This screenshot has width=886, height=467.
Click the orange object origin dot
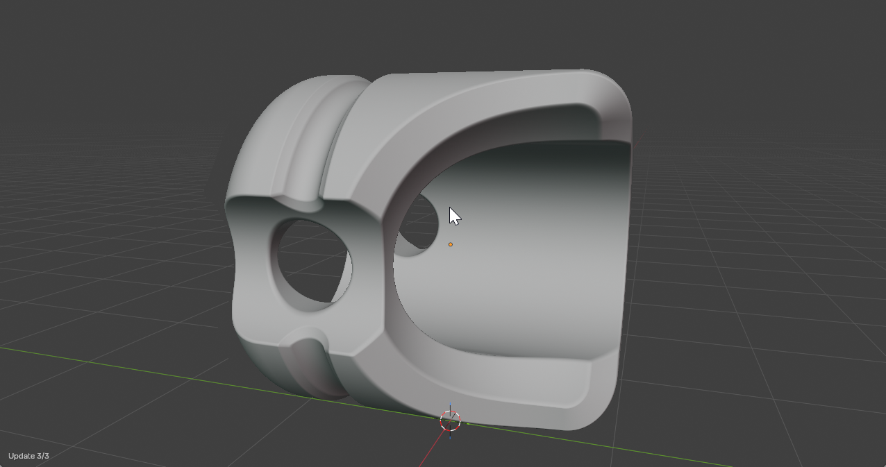click(451, 244)
